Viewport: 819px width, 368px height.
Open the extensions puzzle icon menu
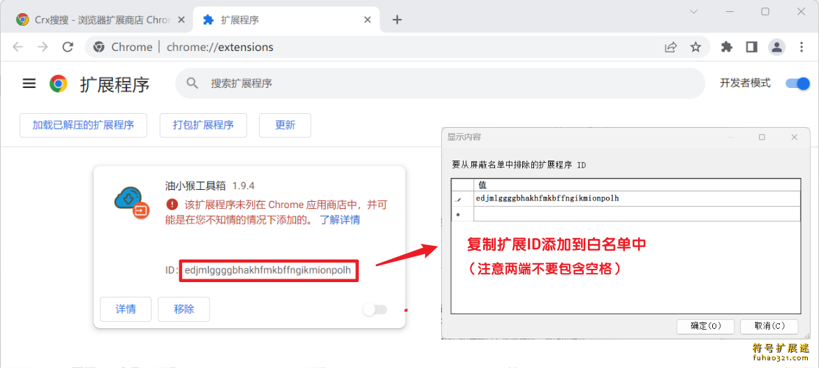(x=727, y=47)
